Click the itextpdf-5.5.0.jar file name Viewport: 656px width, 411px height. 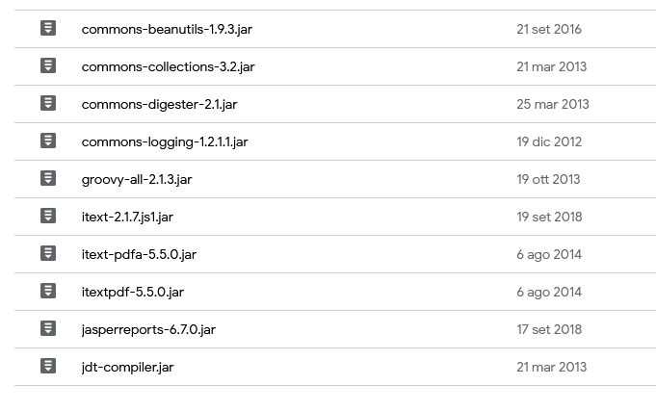(132, 292)
